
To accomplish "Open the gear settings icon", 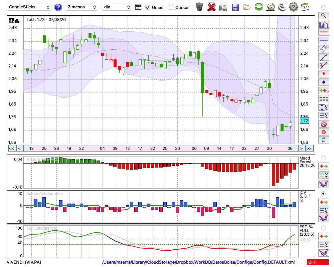I will 294,7.
